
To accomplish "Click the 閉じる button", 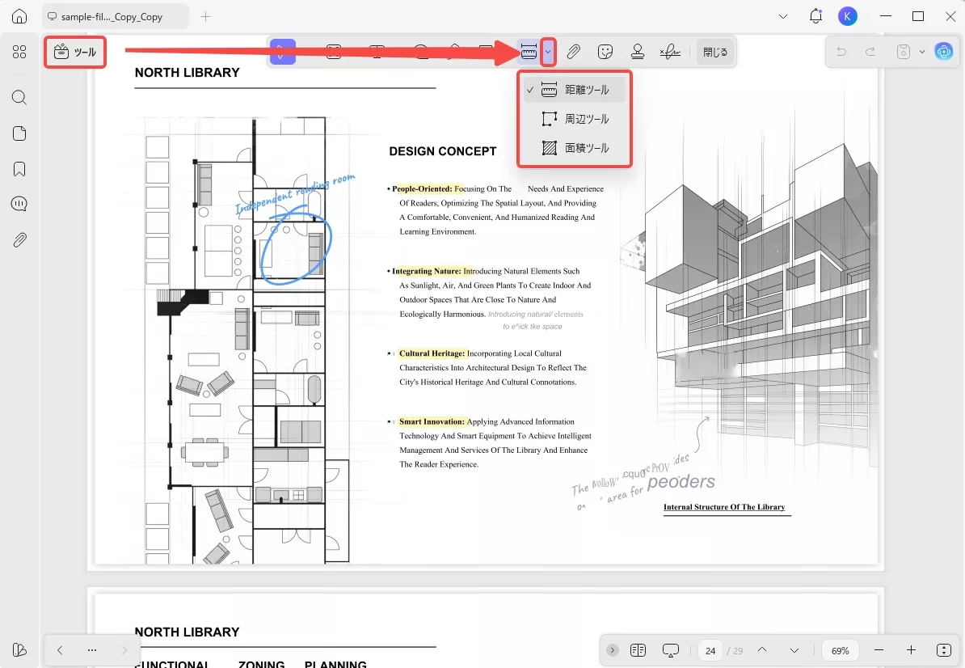I will pyautogui.click(x=714, y=52).
